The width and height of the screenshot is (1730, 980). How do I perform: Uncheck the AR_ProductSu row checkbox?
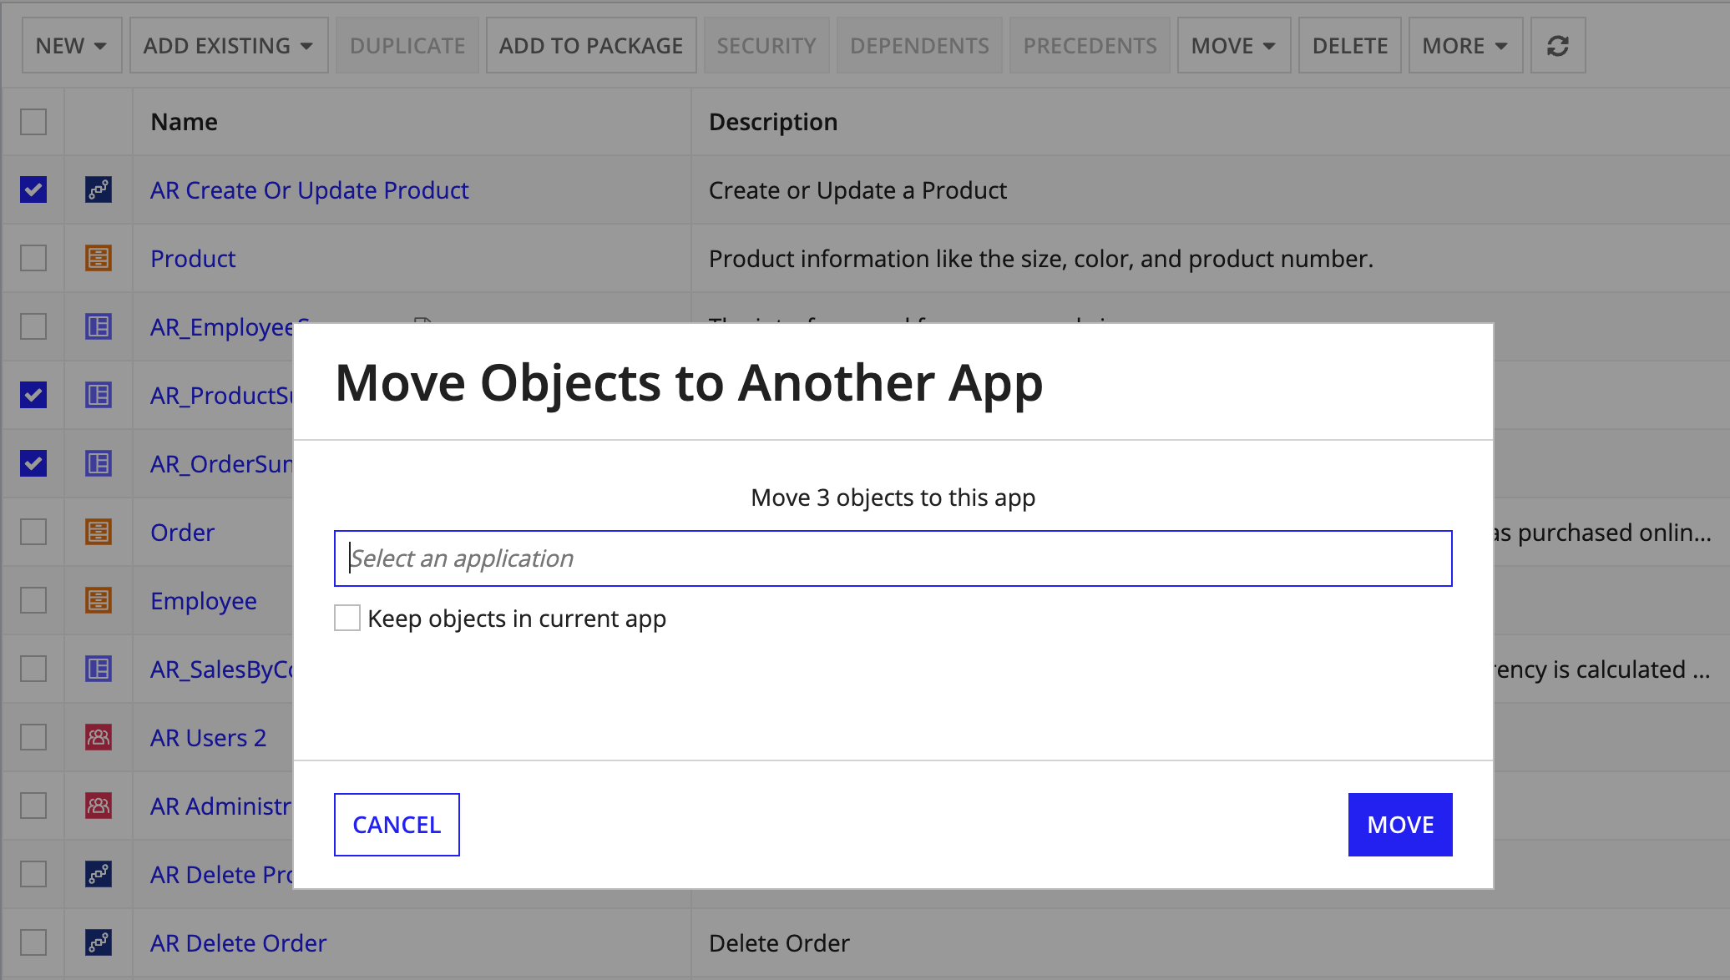coord(33,396)
